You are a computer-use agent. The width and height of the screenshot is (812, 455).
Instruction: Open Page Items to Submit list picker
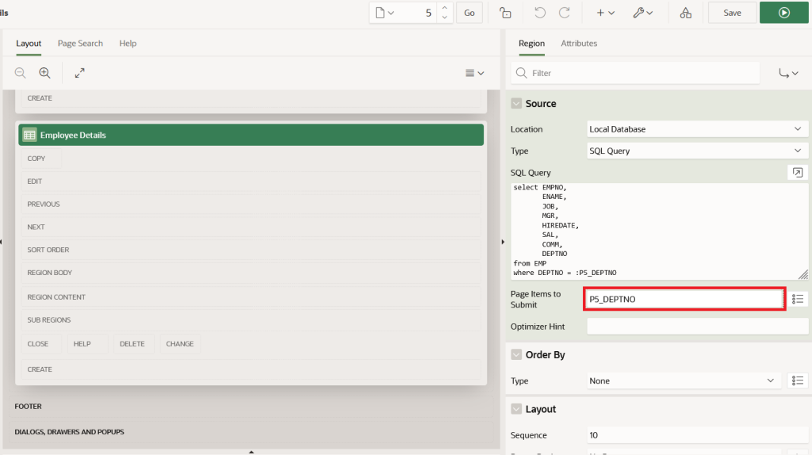pos(798,299)
